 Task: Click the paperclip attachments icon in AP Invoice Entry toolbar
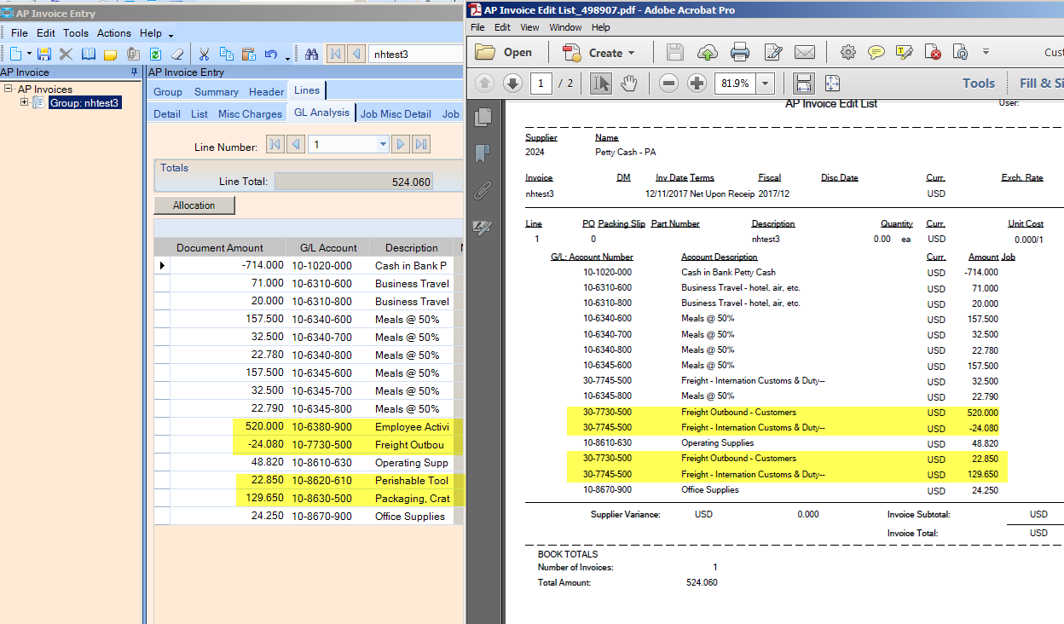point(133,54)
